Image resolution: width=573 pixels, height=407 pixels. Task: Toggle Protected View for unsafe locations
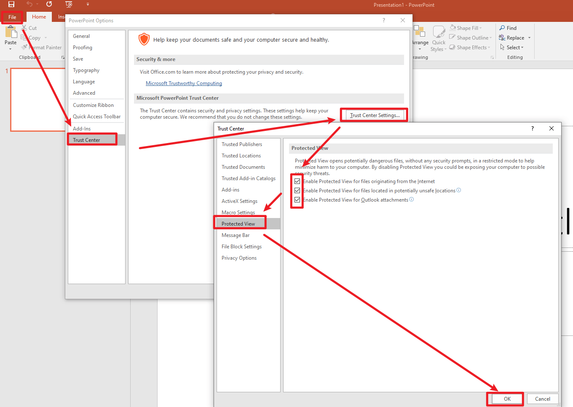pos(297,191)
